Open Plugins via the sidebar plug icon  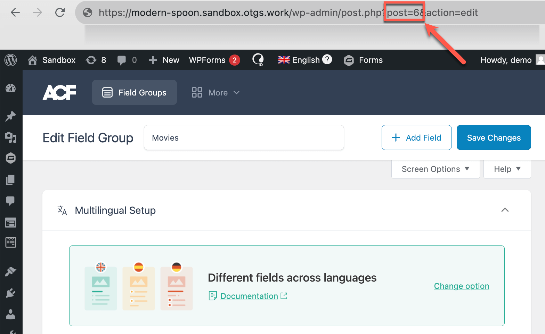point(11,293)
